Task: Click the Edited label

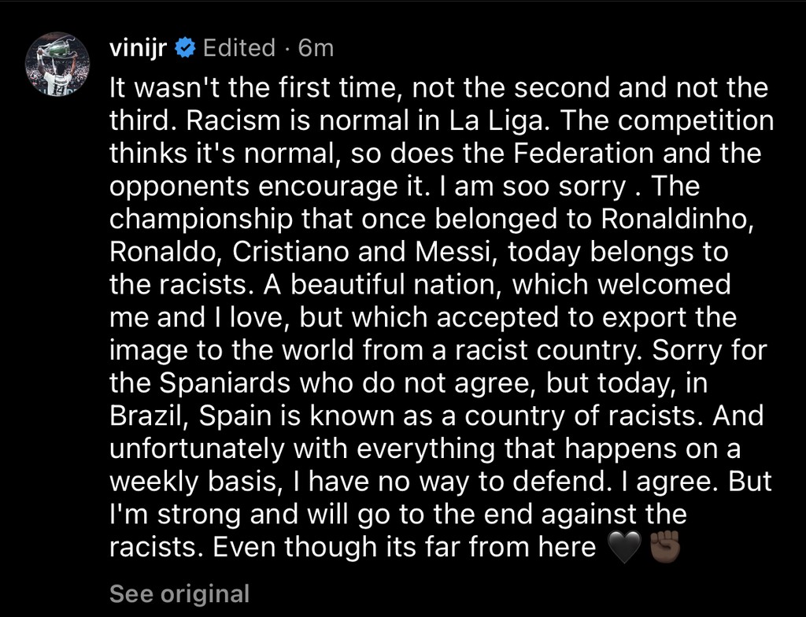Action: [239, 48]
